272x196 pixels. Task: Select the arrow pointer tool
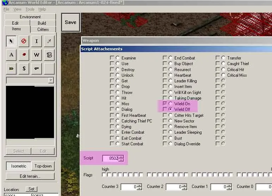click(11, 41)
